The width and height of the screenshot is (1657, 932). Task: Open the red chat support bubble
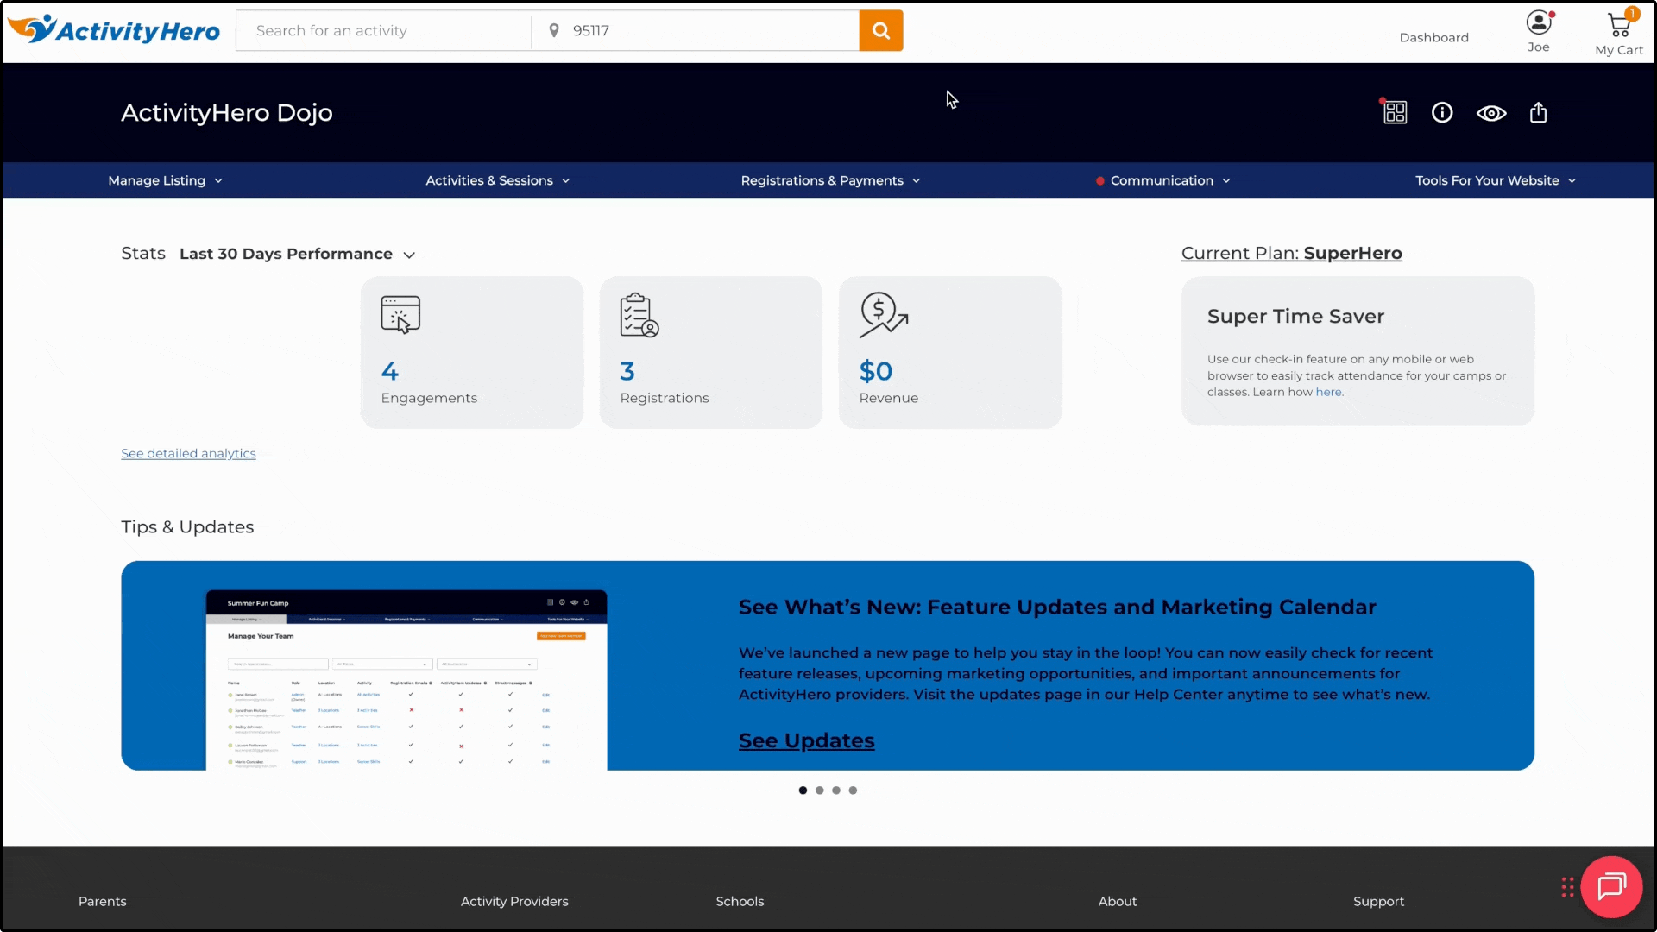(x=1611, y=886)
